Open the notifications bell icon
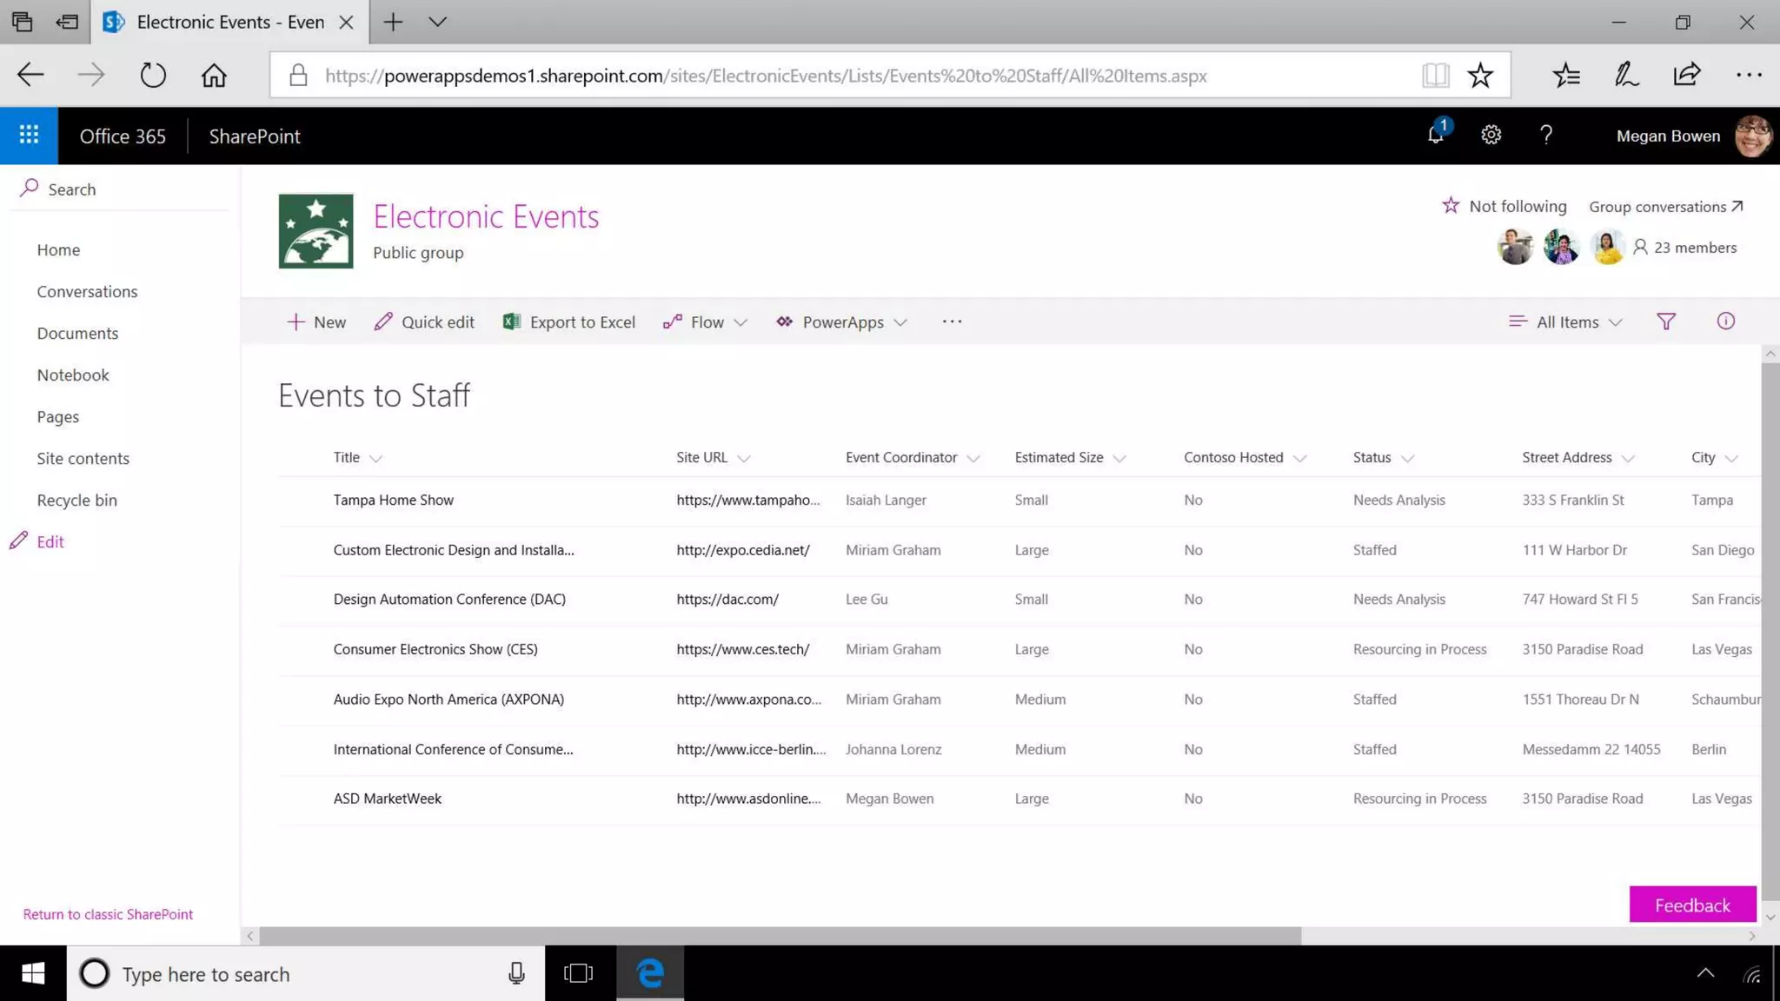 coord(1435,135)
